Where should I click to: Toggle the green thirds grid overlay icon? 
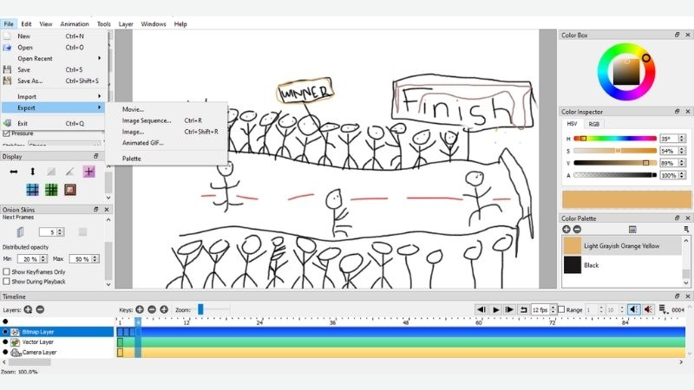[51, 190]
